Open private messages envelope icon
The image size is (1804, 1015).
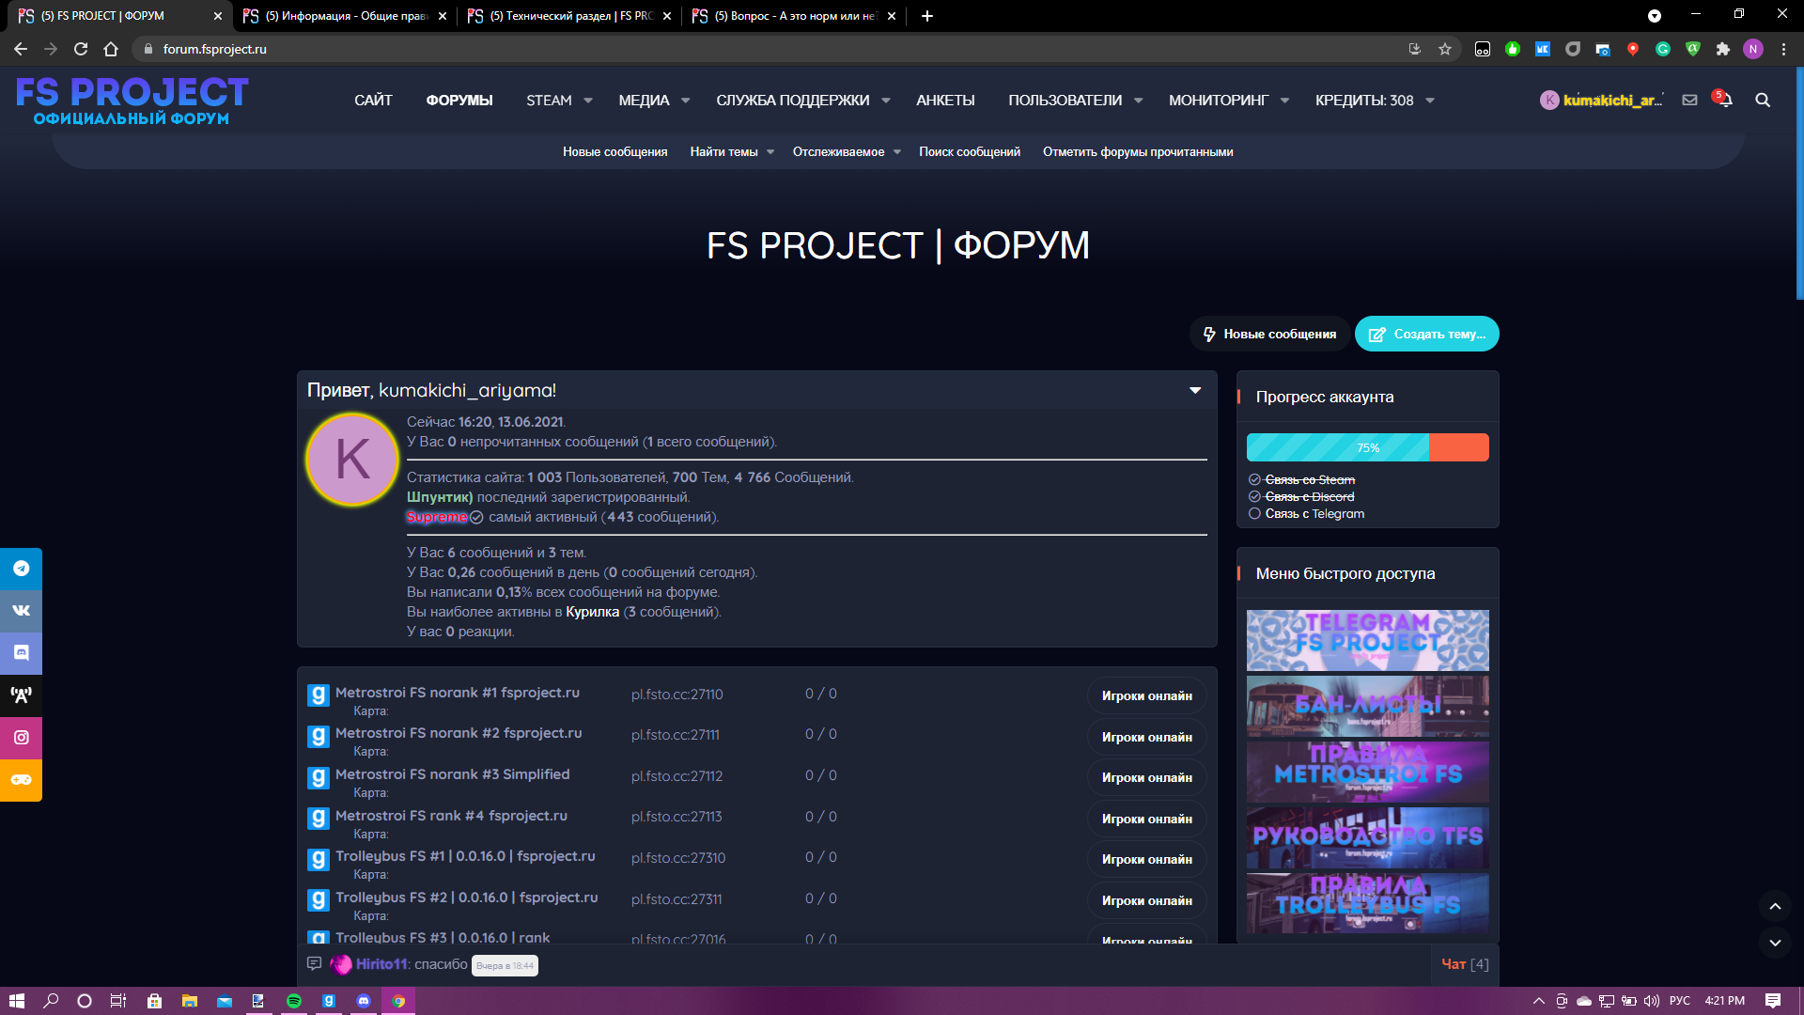tap(1689, 101)
